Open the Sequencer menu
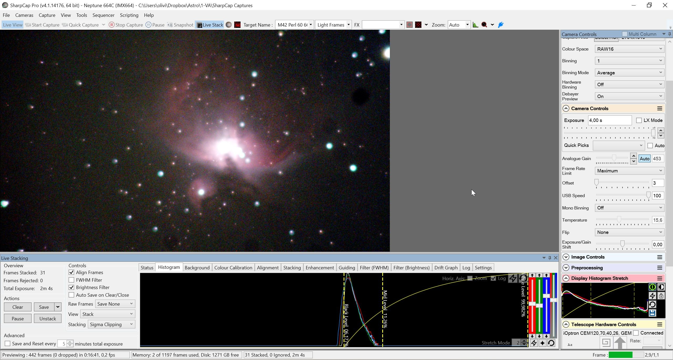This screenshot has height=360, width=673. 103,15
